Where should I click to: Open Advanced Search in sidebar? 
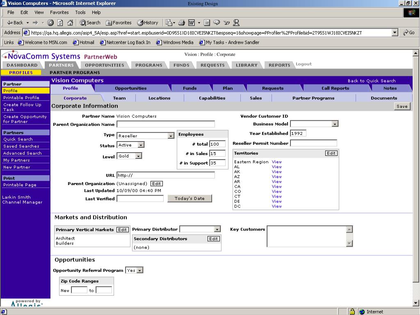tap(23, 153)
